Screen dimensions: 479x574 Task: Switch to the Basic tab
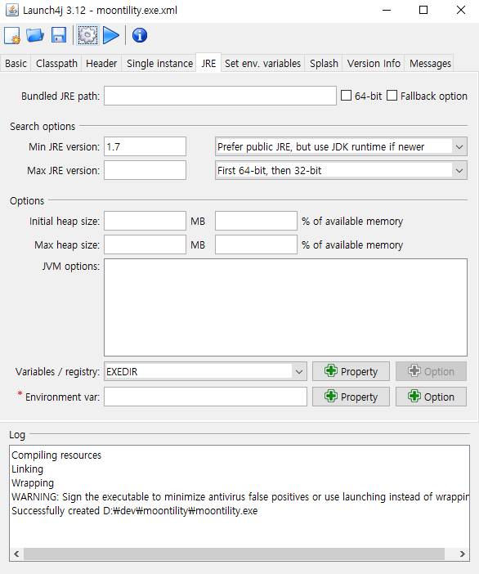pos(16,63)
